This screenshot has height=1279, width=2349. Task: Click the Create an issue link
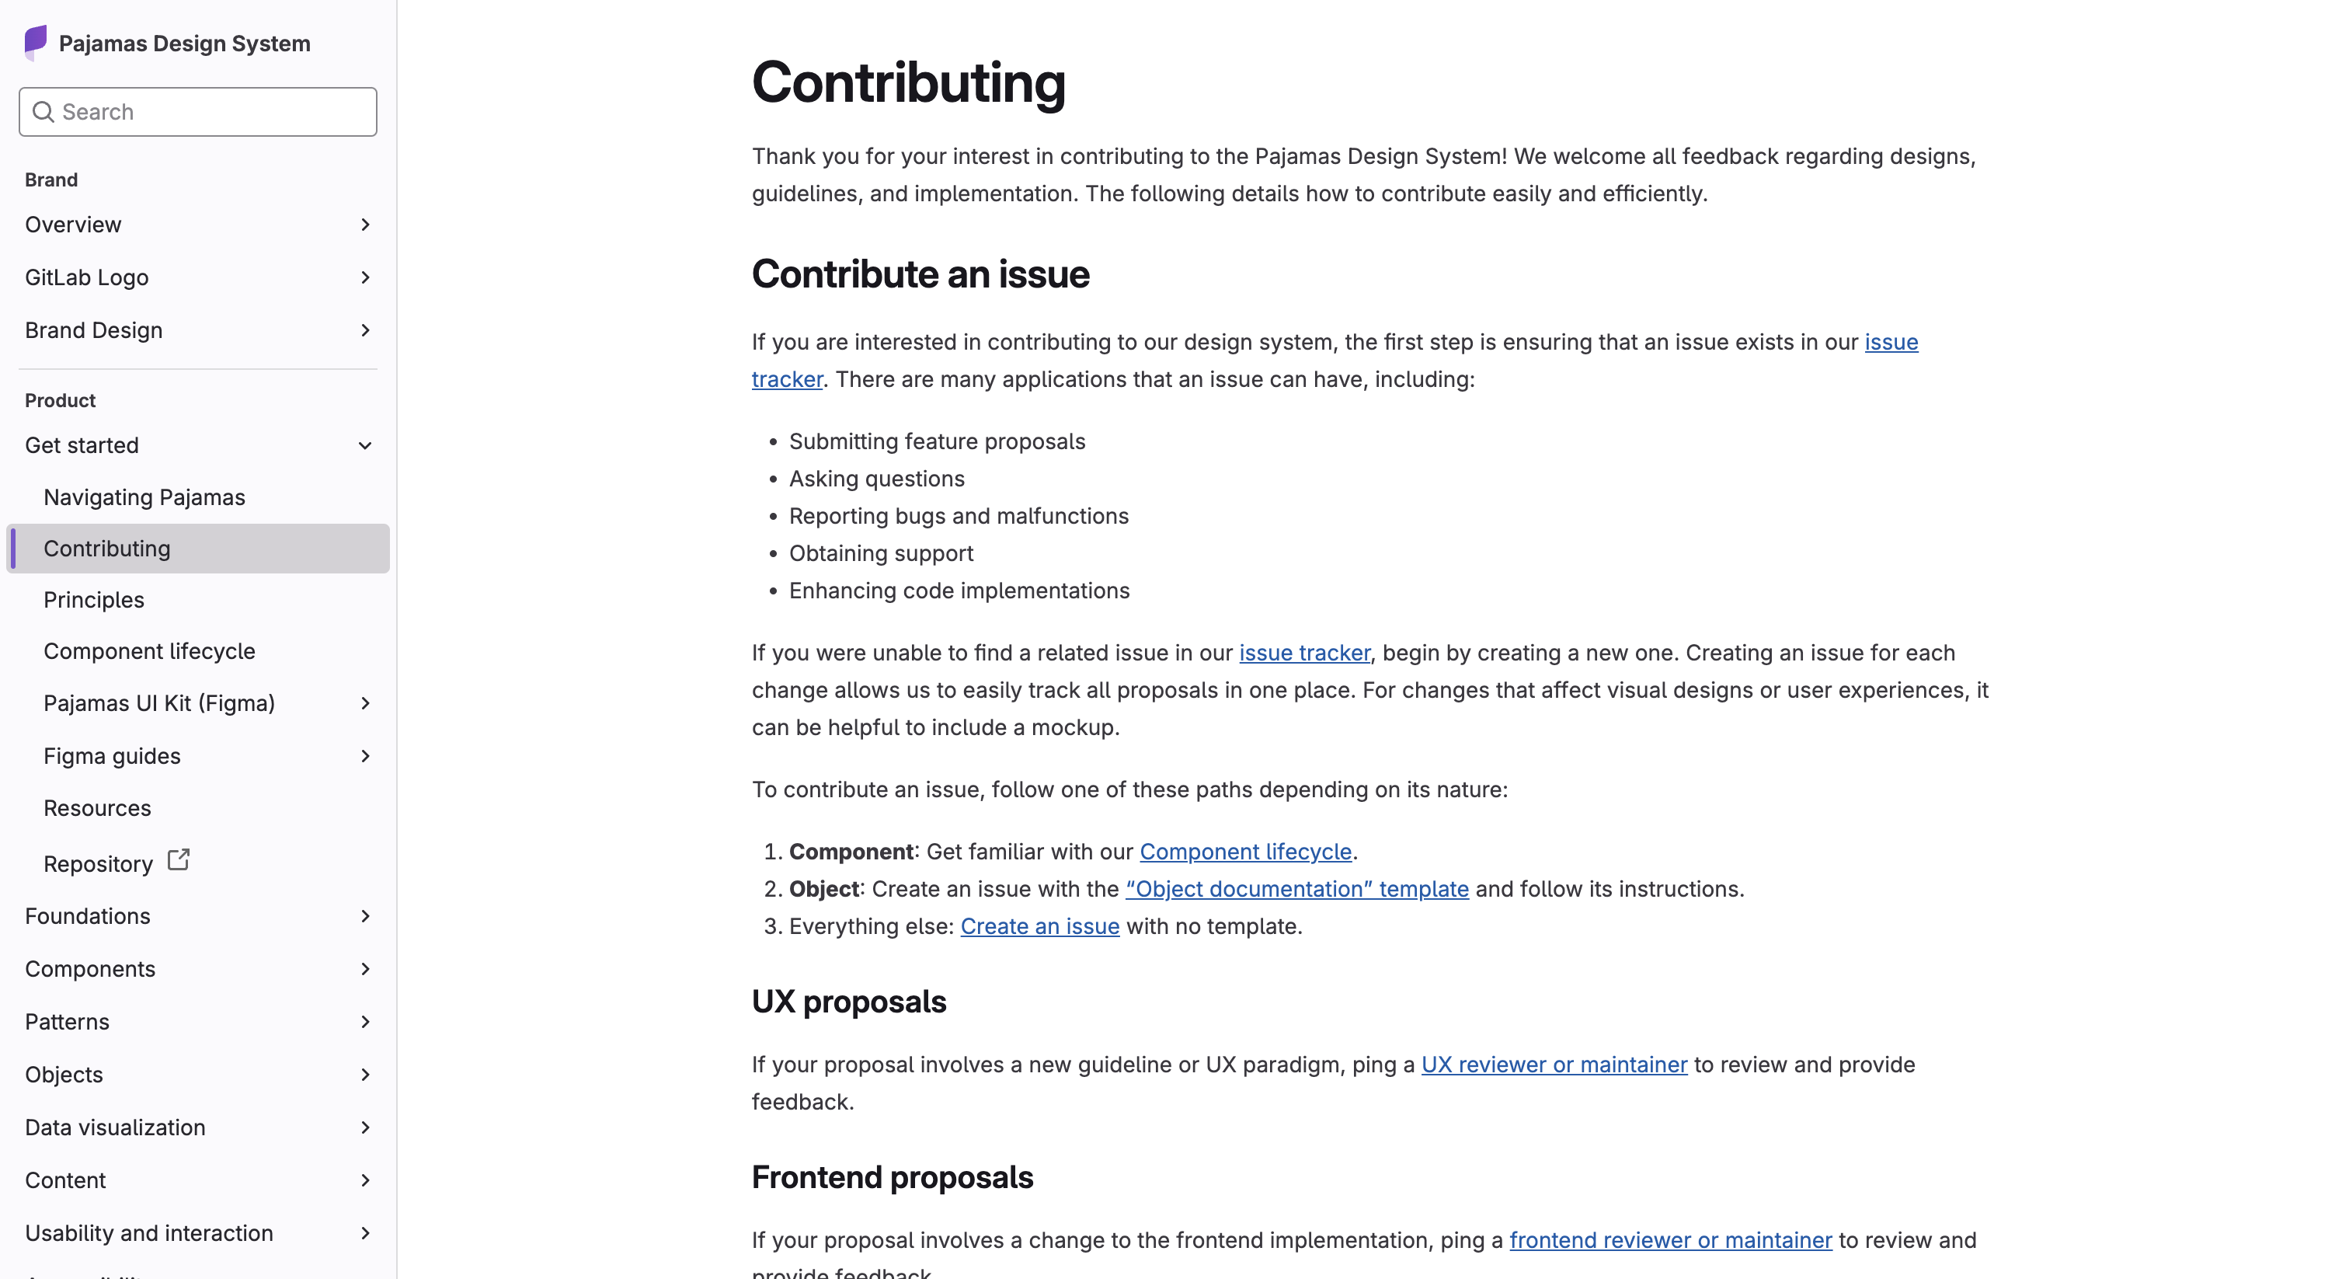pyautogui.click(x=1039, y=926)
